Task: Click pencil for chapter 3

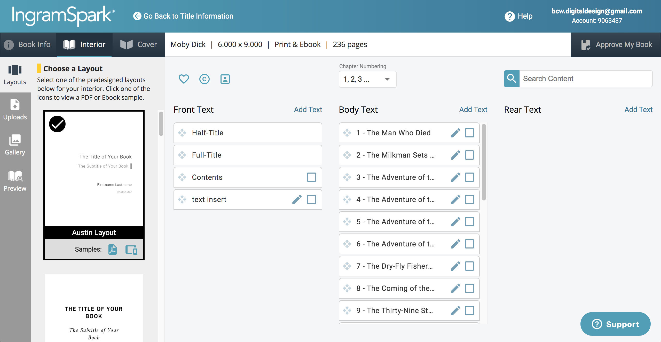Action: pos(455,177)
